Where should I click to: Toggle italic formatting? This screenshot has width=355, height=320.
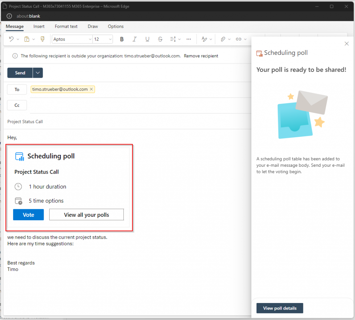135,39
